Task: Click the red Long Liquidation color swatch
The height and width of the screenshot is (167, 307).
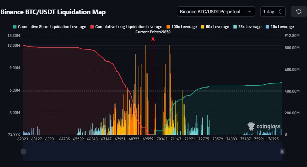Action: pyautogui.click(x=92, y=27)
